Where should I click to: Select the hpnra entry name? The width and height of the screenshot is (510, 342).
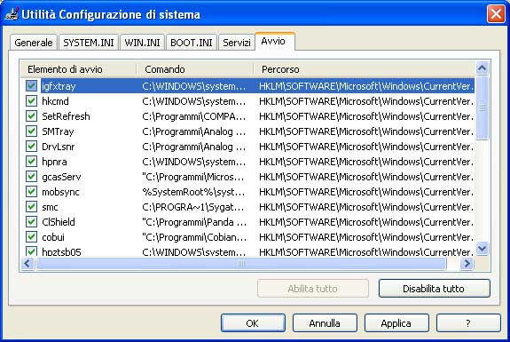pos(54,162)
